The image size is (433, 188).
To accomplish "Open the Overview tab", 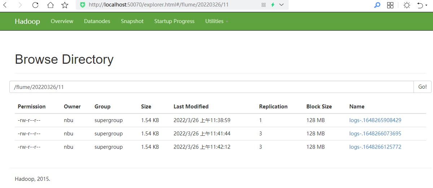I will point(62,21).
